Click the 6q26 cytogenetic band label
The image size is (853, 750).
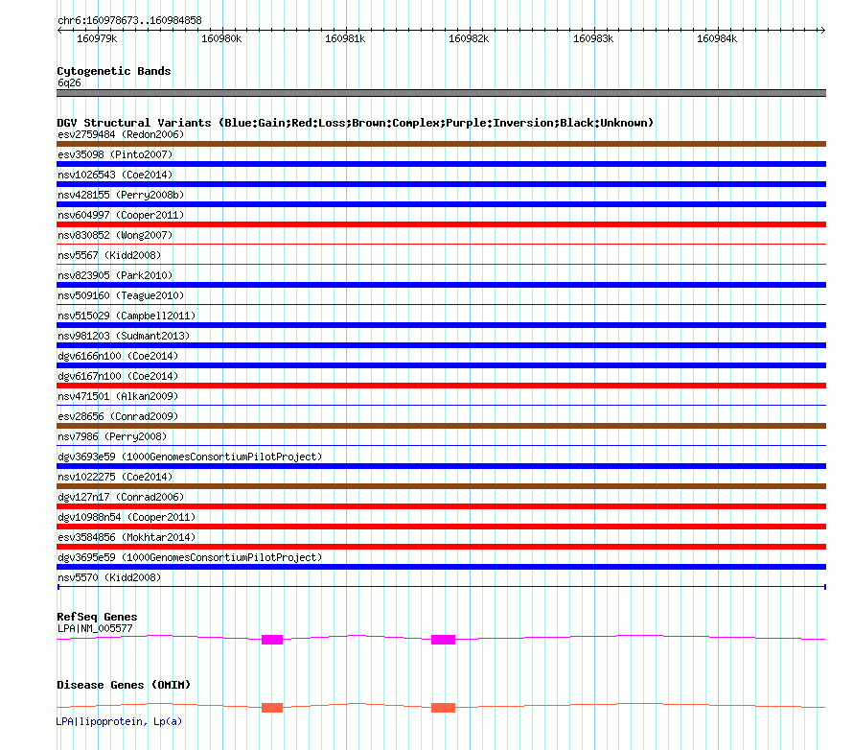[x=69, y=82]
